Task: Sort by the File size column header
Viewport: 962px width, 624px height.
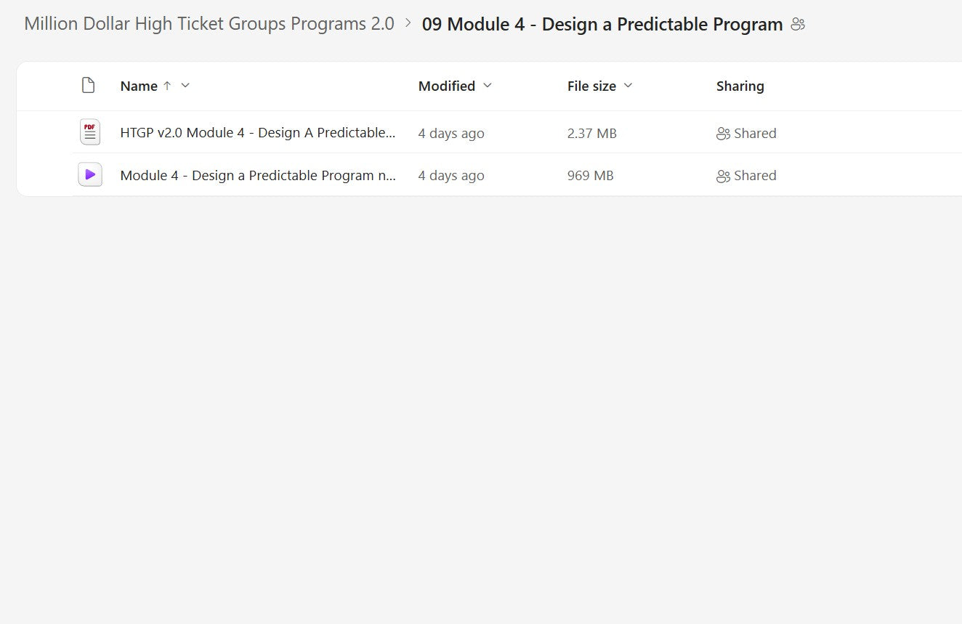Action: (591, 86)
